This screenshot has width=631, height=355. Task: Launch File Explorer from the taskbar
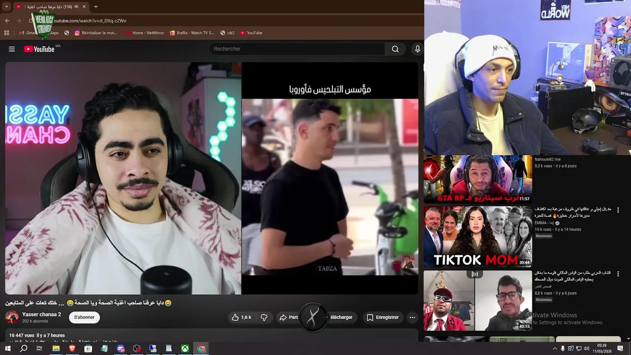(x=56, y=349)
